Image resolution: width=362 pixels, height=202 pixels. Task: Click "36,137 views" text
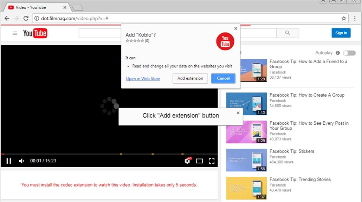(x=280, y=78)
